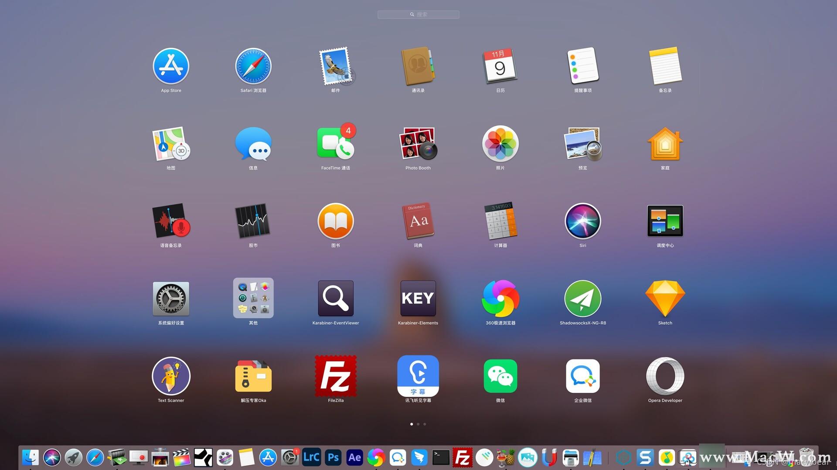The height and width of the screenshot is (470, 837).
Task: Open the QQ Music icon in the Dock
Action: (667, 457)
